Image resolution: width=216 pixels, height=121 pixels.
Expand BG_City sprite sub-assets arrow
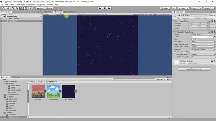(x=45, y=91)
